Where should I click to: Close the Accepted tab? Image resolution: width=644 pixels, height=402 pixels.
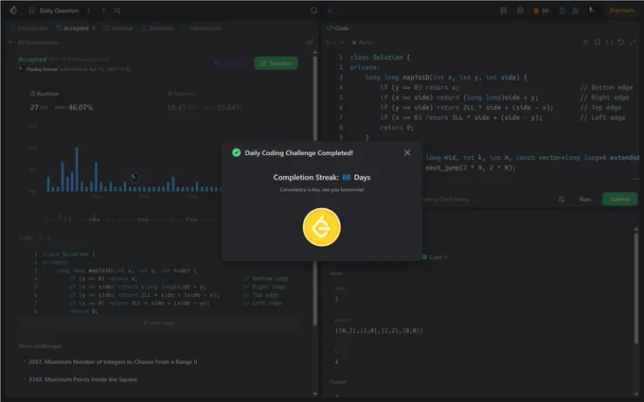point(94,28)
